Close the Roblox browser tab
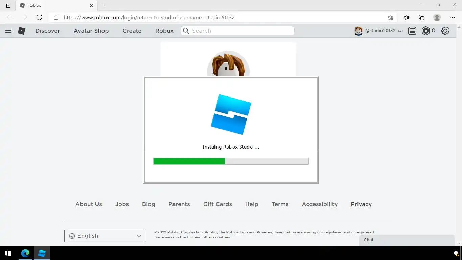This screenshot has width=462, height=260. (91, 5)
